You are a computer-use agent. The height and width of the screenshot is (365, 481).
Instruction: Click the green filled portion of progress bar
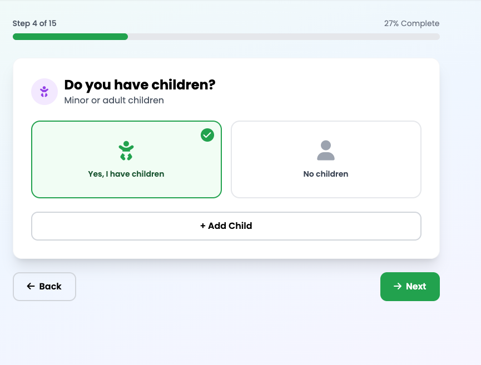(70, 37)
